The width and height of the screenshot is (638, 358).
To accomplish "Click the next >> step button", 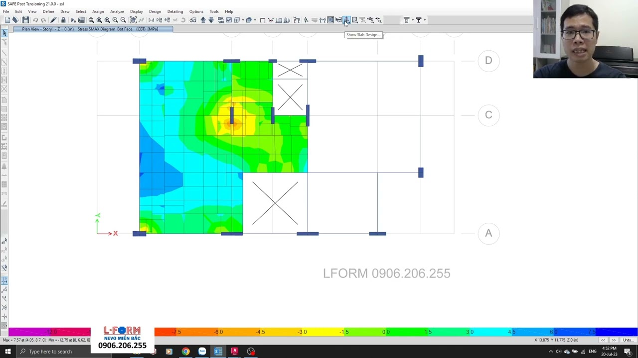I will (614, 340).
